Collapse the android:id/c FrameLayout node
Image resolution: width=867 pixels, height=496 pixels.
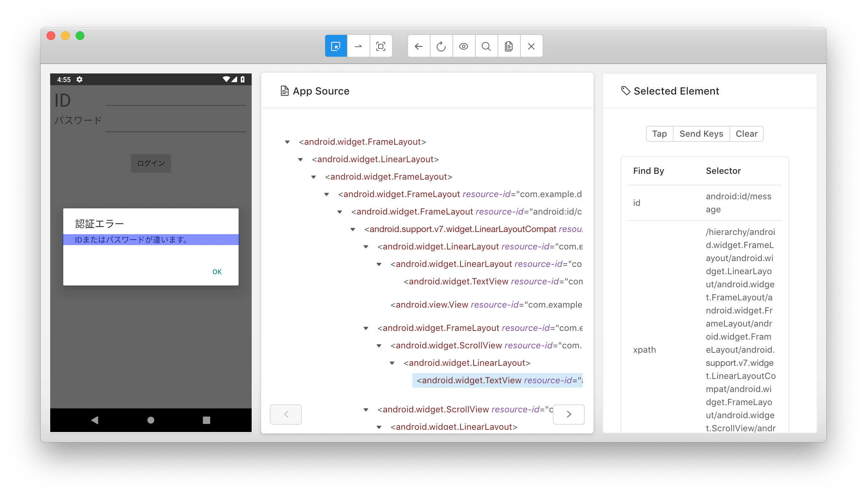(340, 212)
